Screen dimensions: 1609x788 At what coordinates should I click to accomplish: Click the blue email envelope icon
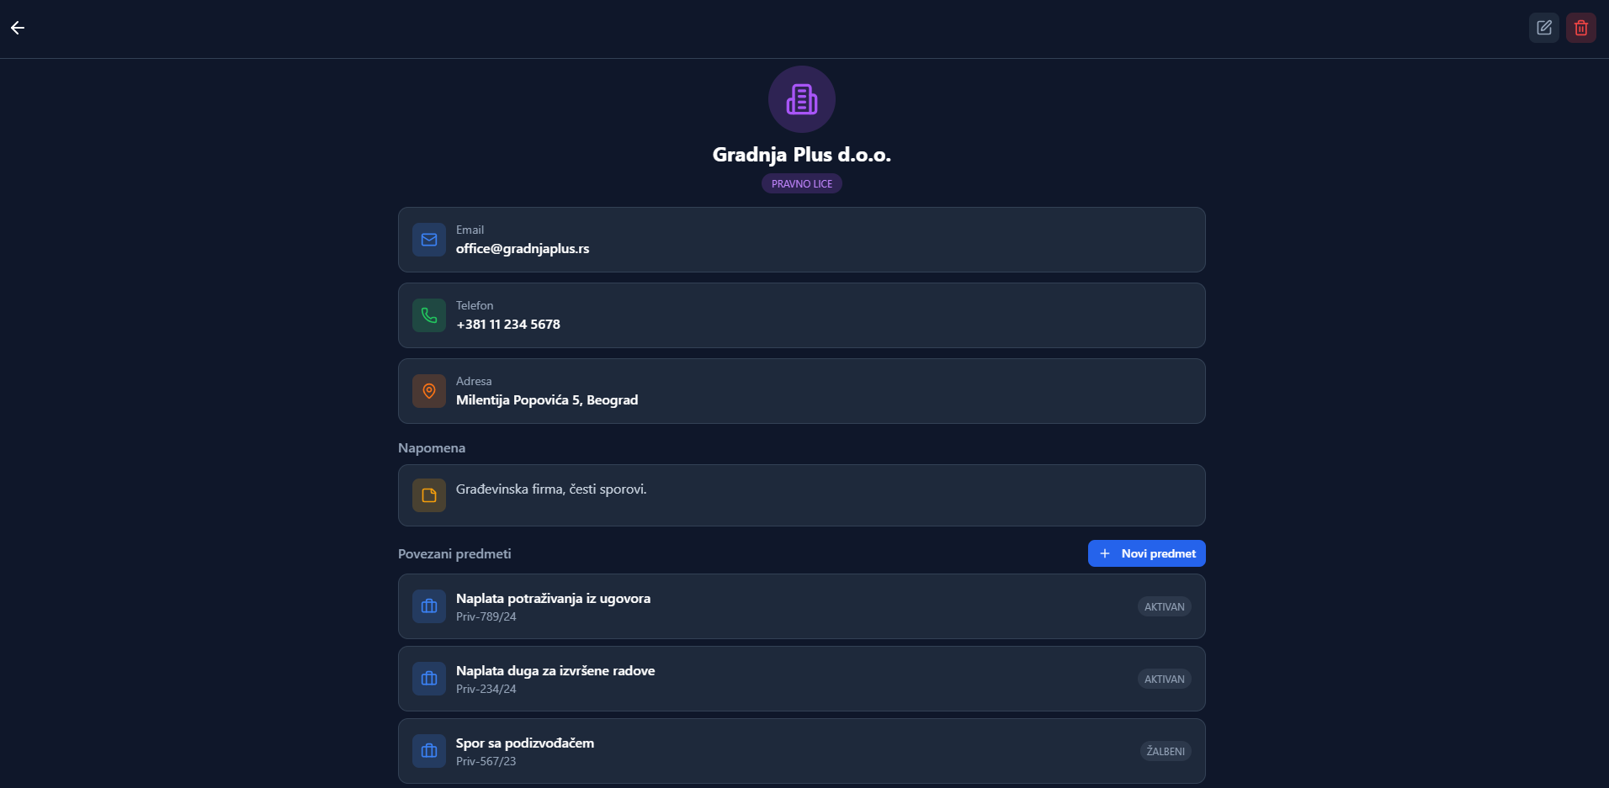[429, 240]
